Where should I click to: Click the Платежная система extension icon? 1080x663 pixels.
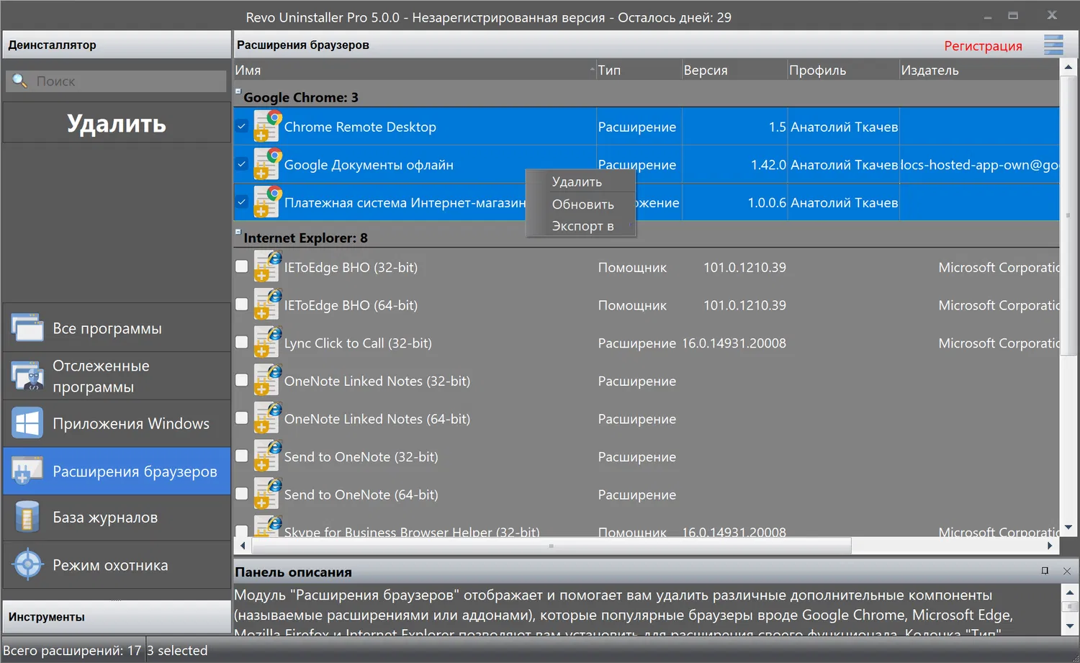click(x=267, y=202)
